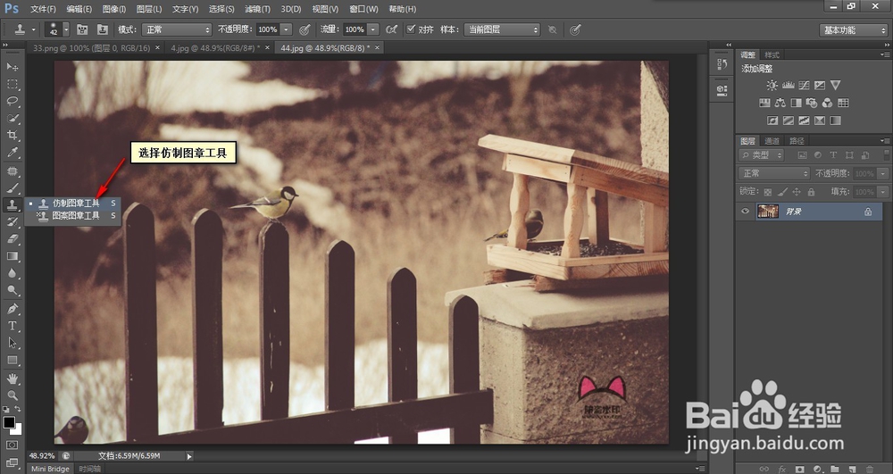The width and height of the screenshot is (893, 474).
Task: Select the Dodge tool
Action: tap(12, 291)
